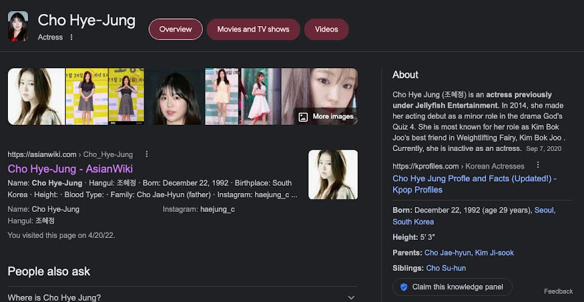This screenshot has height=302, width=584.
Task: Click the Seoul birthplace link
Action: click(x=544, y=210)
